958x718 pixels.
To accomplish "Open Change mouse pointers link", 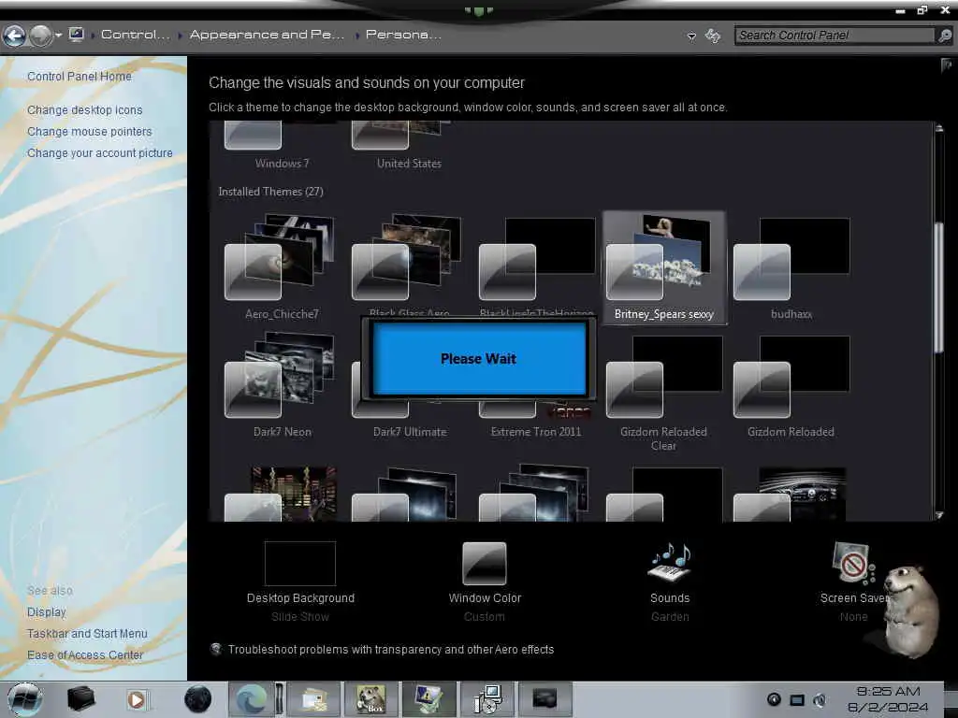I will click(x=89, y=131).
